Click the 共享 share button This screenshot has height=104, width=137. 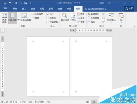click(129, 9)
